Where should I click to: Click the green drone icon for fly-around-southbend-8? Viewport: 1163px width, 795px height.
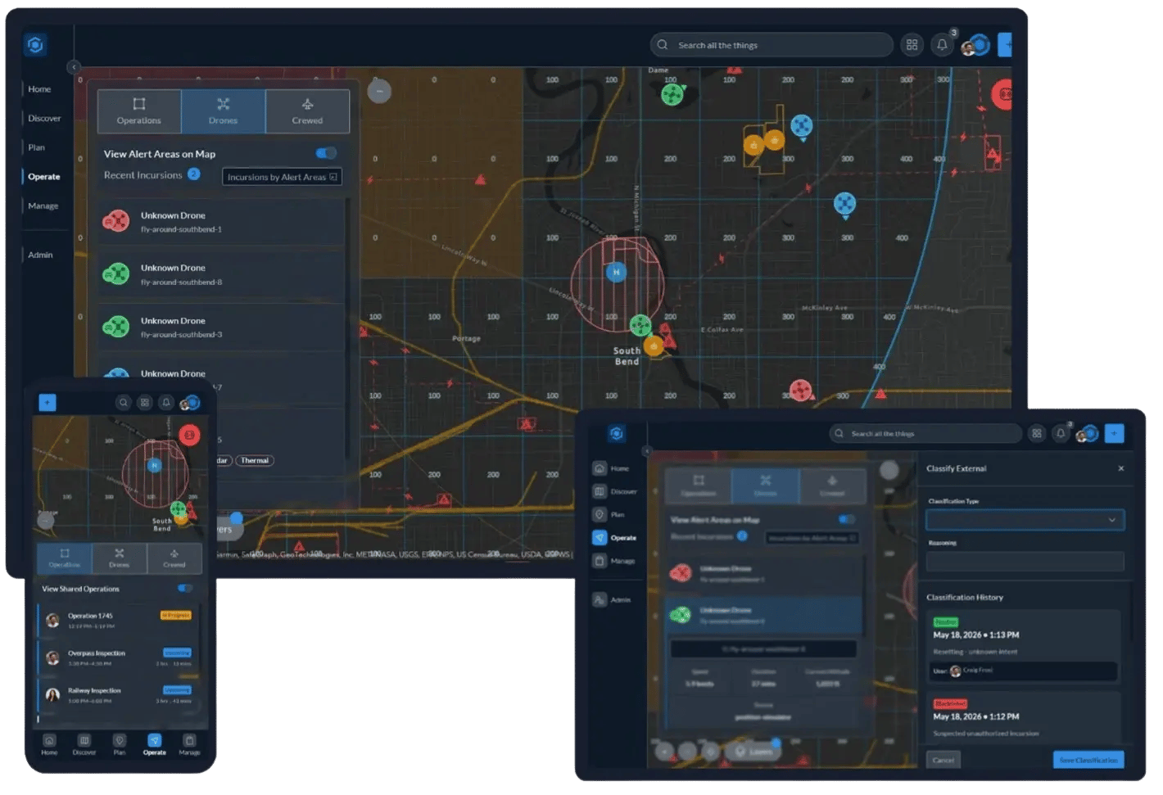tap(116, 273)
